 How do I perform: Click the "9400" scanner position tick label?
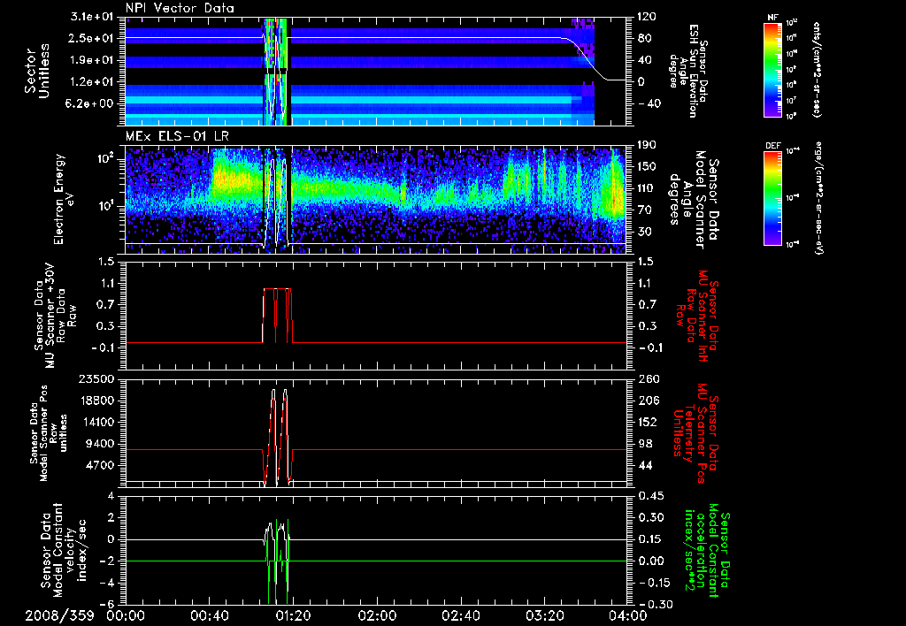(102, 444)
